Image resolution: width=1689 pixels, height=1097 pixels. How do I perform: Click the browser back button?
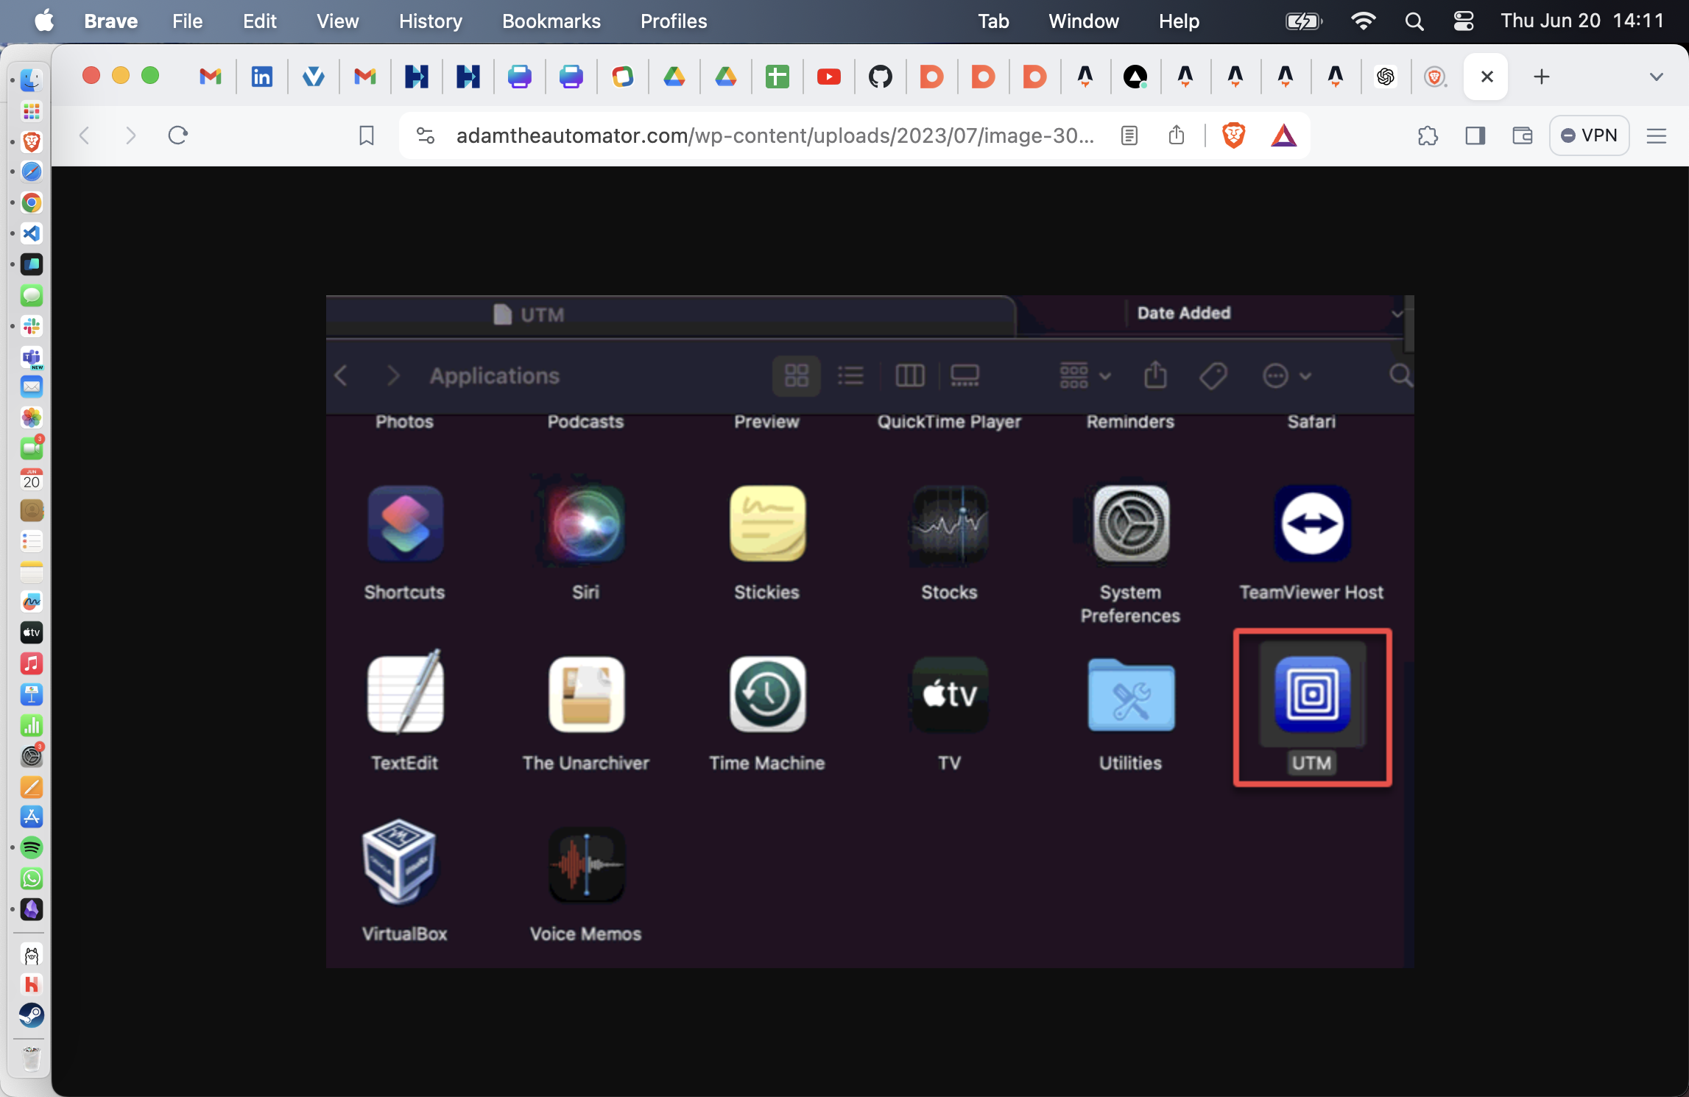[x=84, y=135]
